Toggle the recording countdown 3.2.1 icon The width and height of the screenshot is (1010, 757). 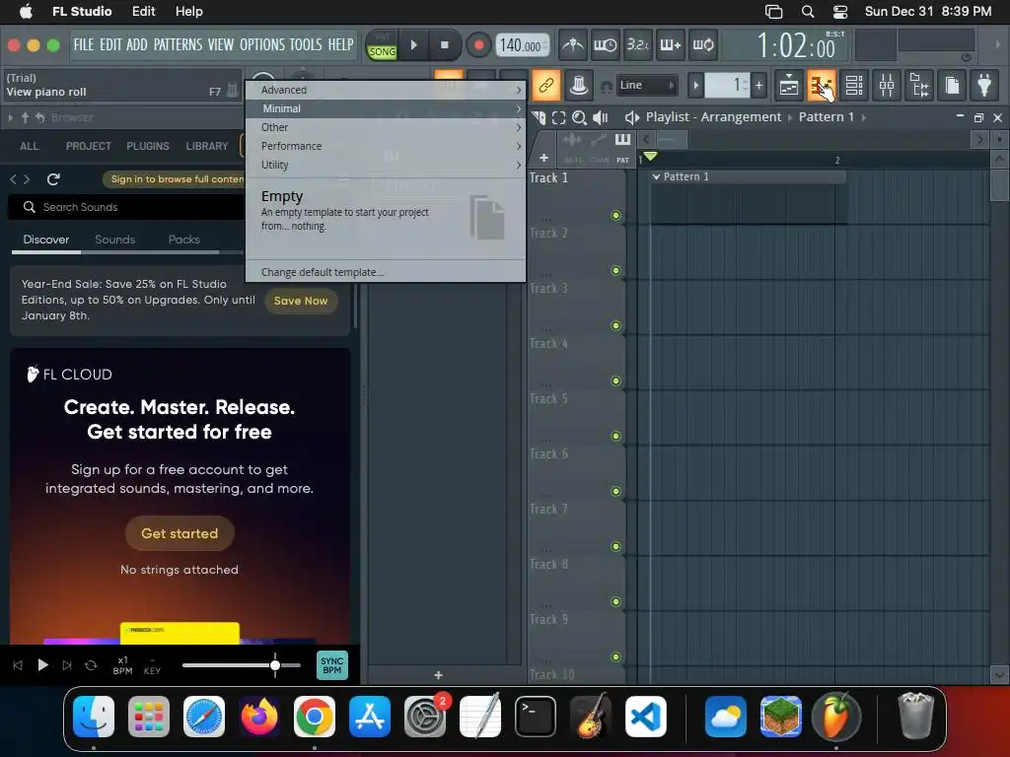point(638,45)
